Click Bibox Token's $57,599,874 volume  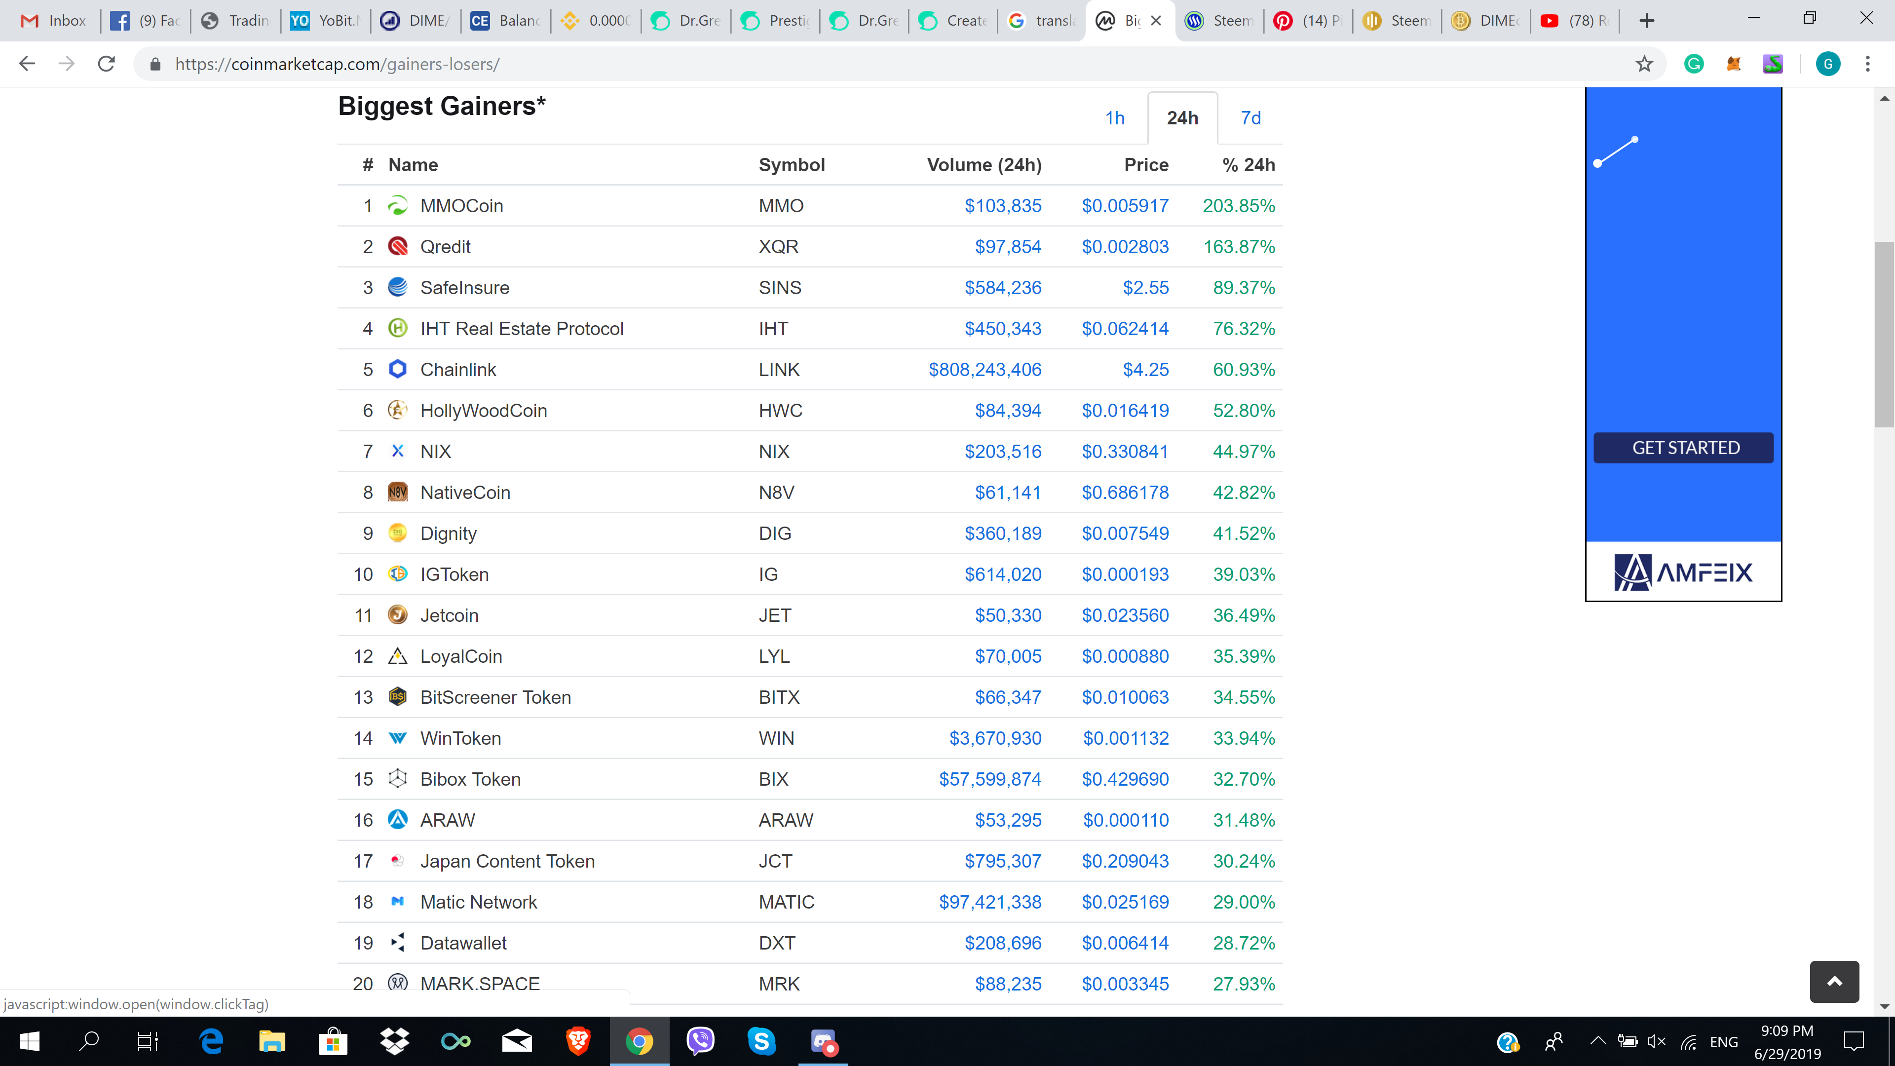989,779
